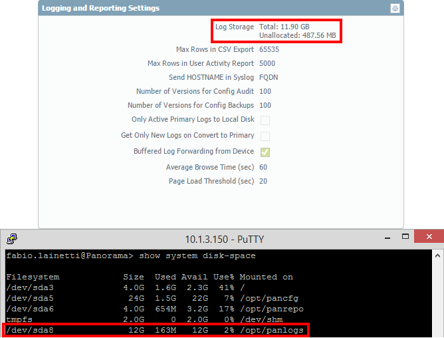Open settings via the gear icon in panel header
Screen dimensions: 444x338
pyautogui.click(x=395, y=9)
